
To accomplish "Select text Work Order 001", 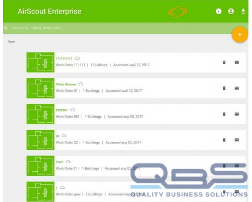I will [x=68, y=117].
